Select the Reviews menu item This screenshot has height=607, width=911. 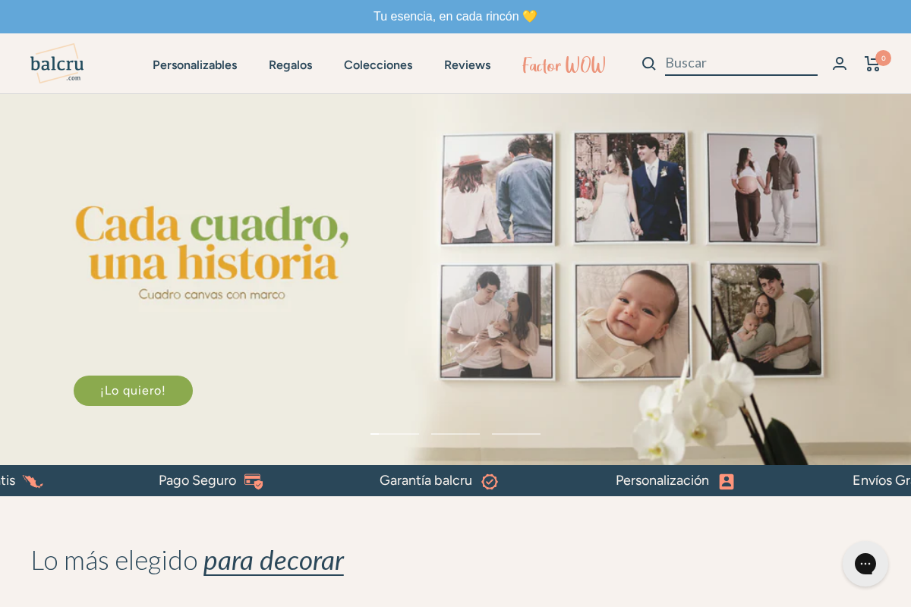[467, 65]
